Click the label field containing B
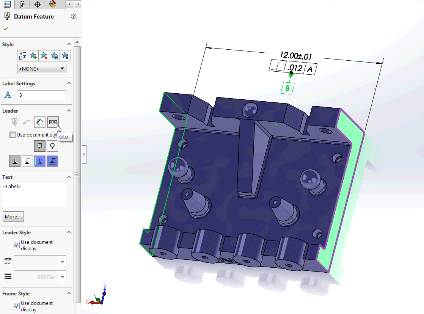Image resolution: width=424 pixels, height=314 pixels. 42,95
